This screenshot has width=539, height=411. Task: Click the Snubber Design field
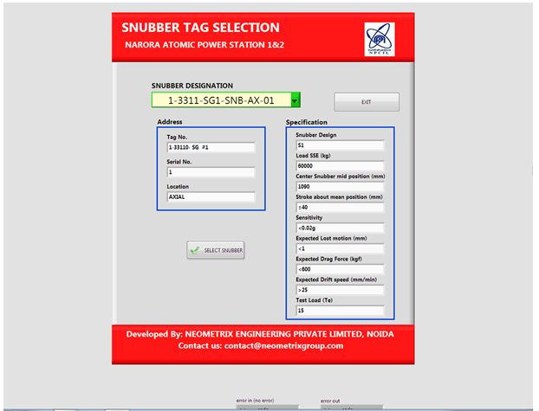click(x=338, y=145)
